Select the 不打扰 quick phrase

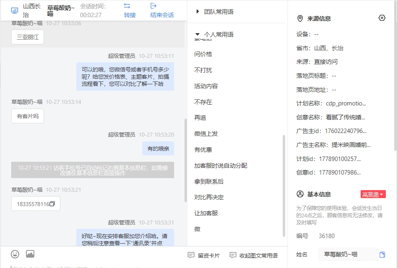pyautogui.click(x=203, y=70)
